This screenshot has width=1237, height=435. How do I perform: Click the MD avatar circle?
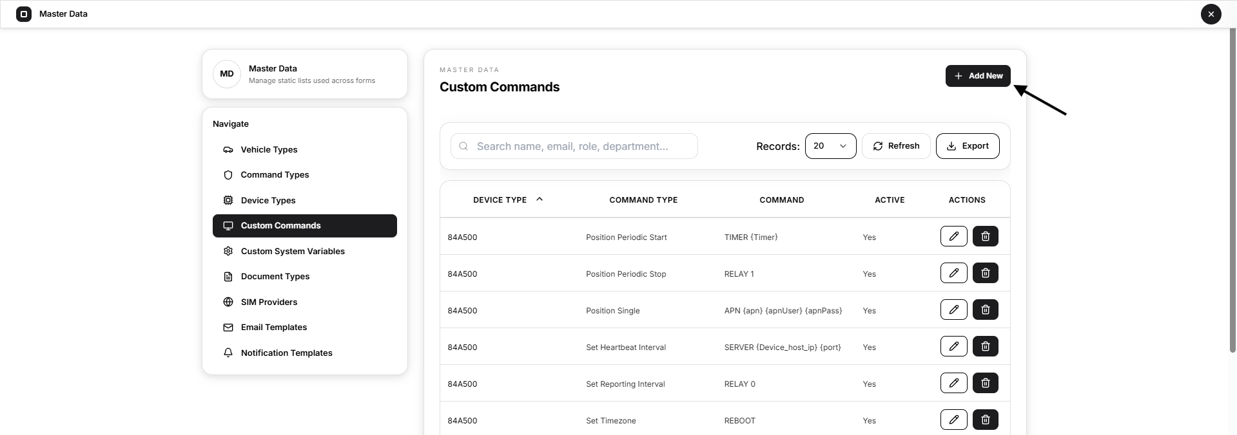227,74
